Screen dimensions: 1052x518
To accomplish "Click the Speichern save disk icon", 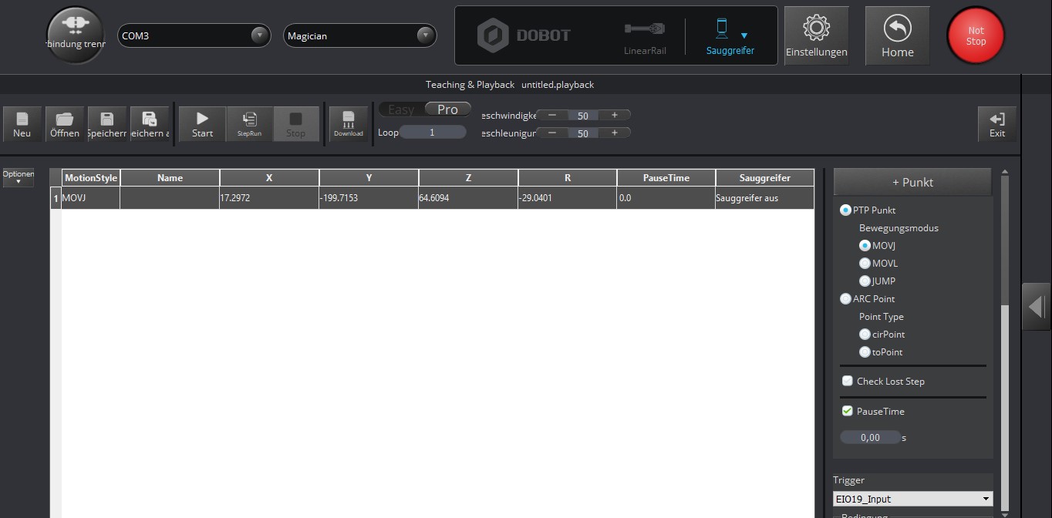I will (107, 123).
